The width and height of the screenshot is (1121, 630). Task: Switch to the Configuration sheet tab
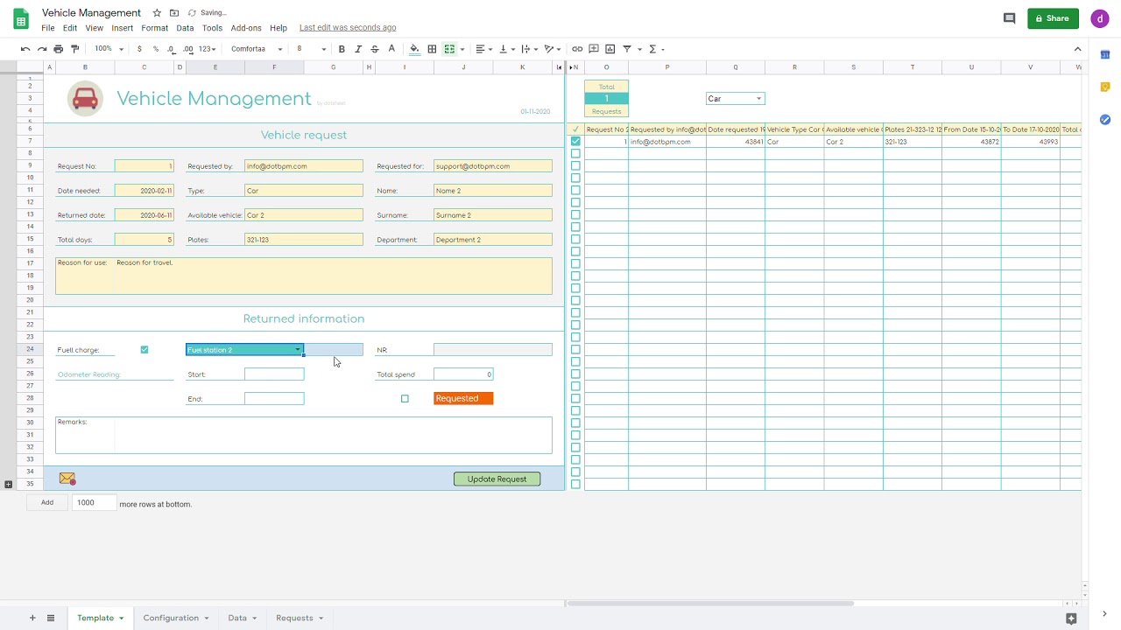176,618
